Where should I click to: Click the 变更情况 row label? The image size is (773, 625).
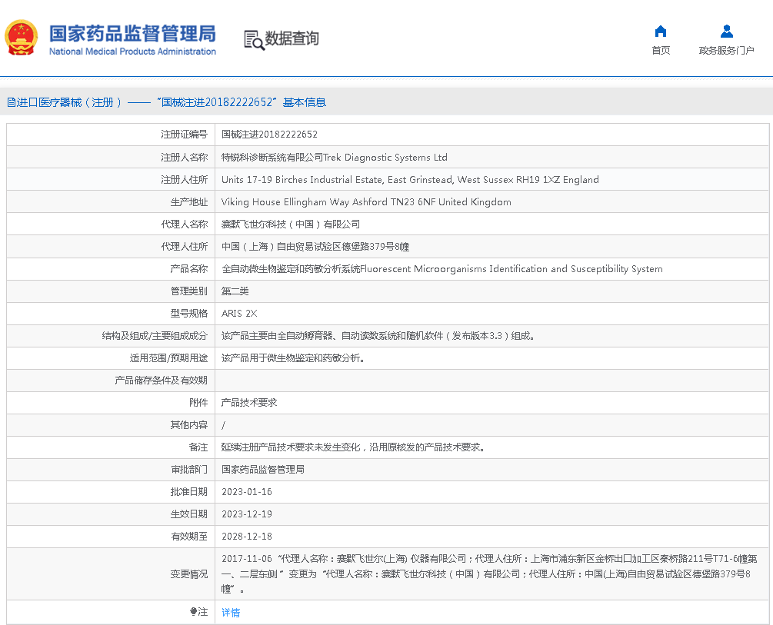(188, 573)
